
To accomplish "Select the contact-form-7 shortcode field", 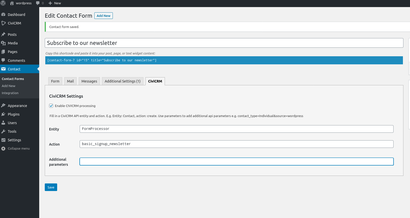I will point(224,60).
